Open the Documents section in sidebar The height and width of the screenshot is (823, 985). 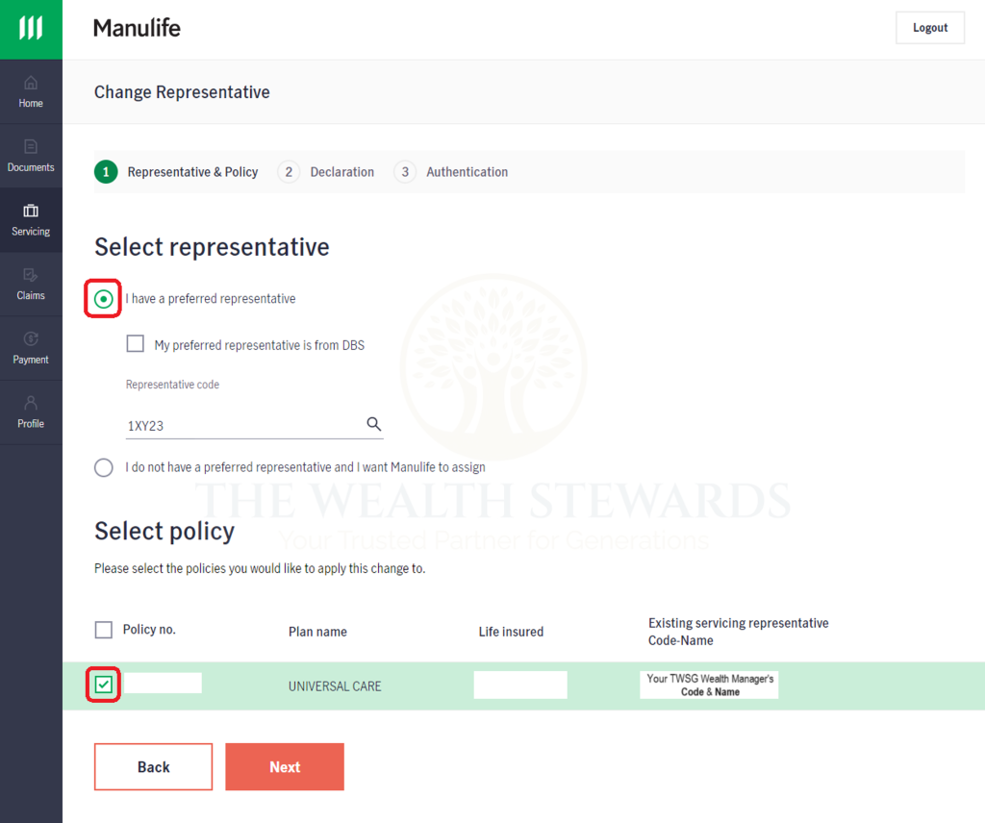point(31,156)
